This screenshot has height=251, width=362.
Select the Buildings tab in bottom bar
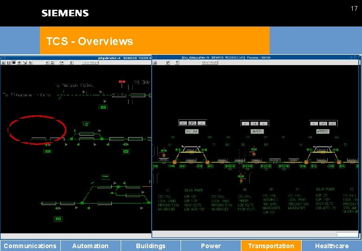click(151, 246)
